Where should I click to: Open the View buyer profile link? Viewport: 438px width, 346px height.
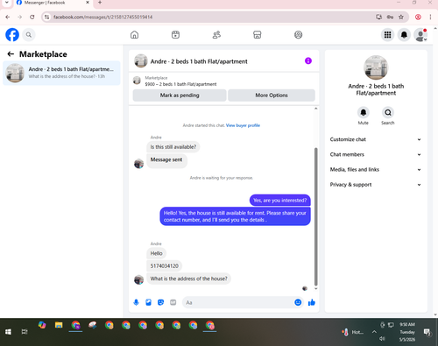click(x=243, y=125)
